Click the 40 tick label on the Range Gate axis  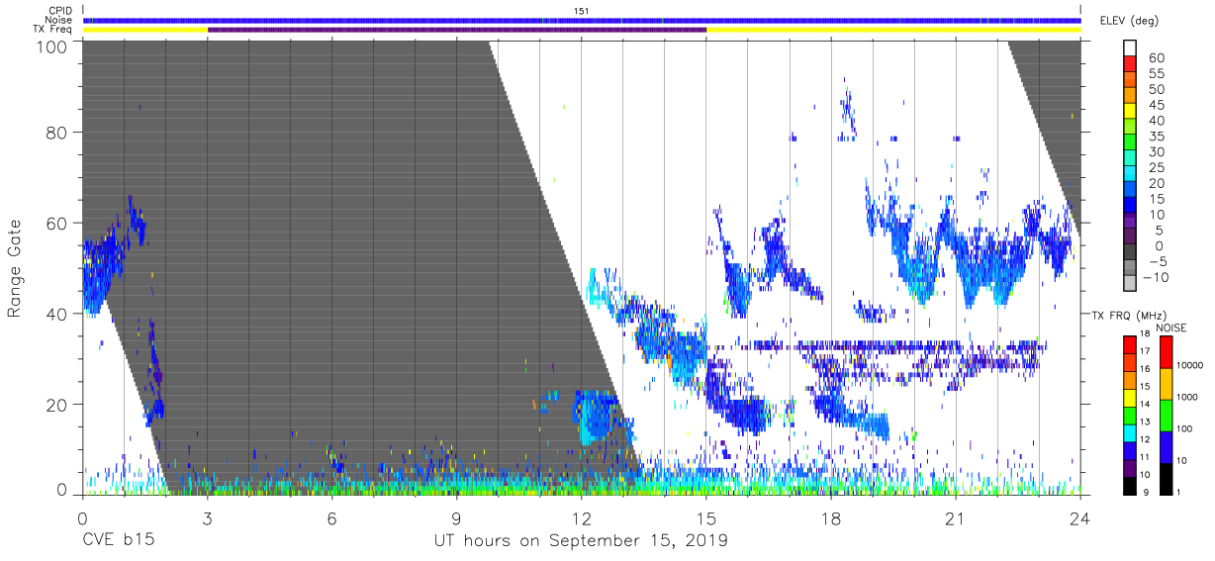(57, 314)
